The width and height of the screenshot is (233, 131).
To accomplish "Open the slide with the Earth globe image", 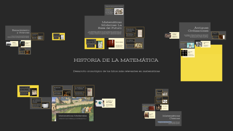I will (x=105, y=103).
